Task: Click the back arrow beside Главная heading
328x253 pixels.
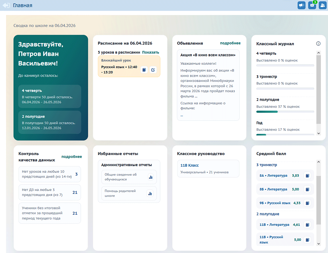Action: pos(6,5)
